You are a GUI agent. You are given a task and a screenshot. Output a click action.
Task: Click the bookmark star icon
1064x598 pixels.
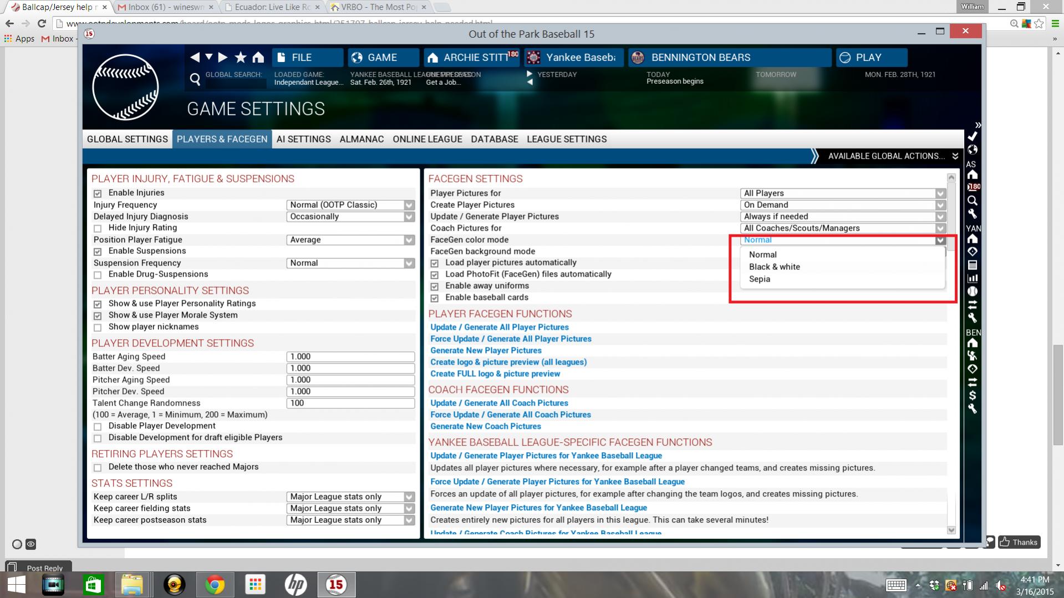241,58
